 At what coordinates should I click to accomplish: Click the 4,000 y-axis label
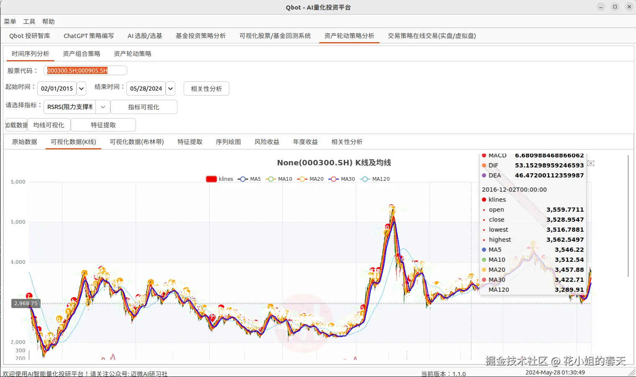click(x=18, y=262)
